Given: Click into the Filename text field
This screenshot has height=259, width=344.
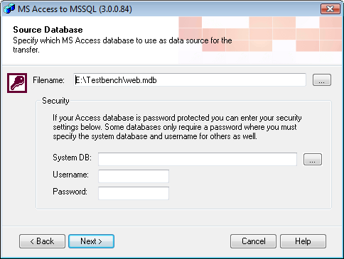Looking at the screenshot, I should click(x=190, y=80).
